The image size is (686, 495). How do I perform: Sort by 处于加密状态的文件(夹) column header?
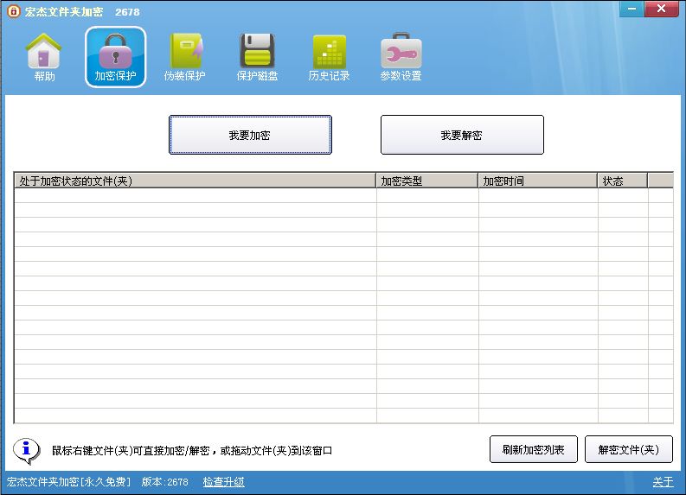click(195, 181)
